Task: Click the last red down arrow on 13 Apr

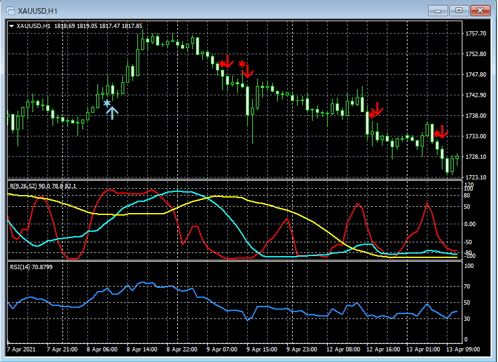Action: pyautogui.click(x=444, y=131)
